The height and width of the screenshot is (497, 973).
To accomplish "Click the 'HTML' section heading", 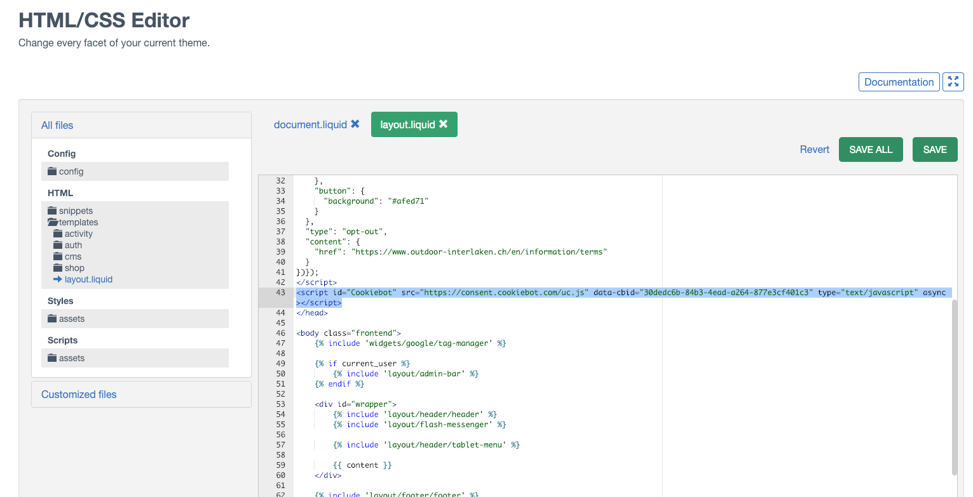I will (x=60, y=193).
